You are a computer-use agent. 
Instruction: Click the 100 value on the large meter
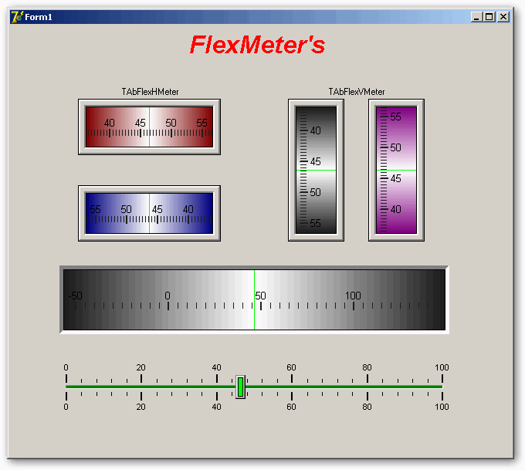click(354, 296)
